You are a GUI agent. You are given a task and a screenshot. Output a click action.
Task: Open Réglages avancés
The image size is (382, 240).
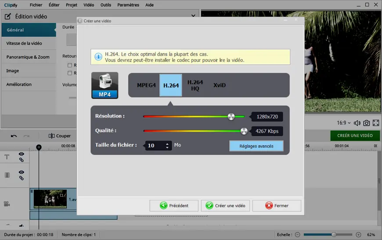[x=256, y=146]
